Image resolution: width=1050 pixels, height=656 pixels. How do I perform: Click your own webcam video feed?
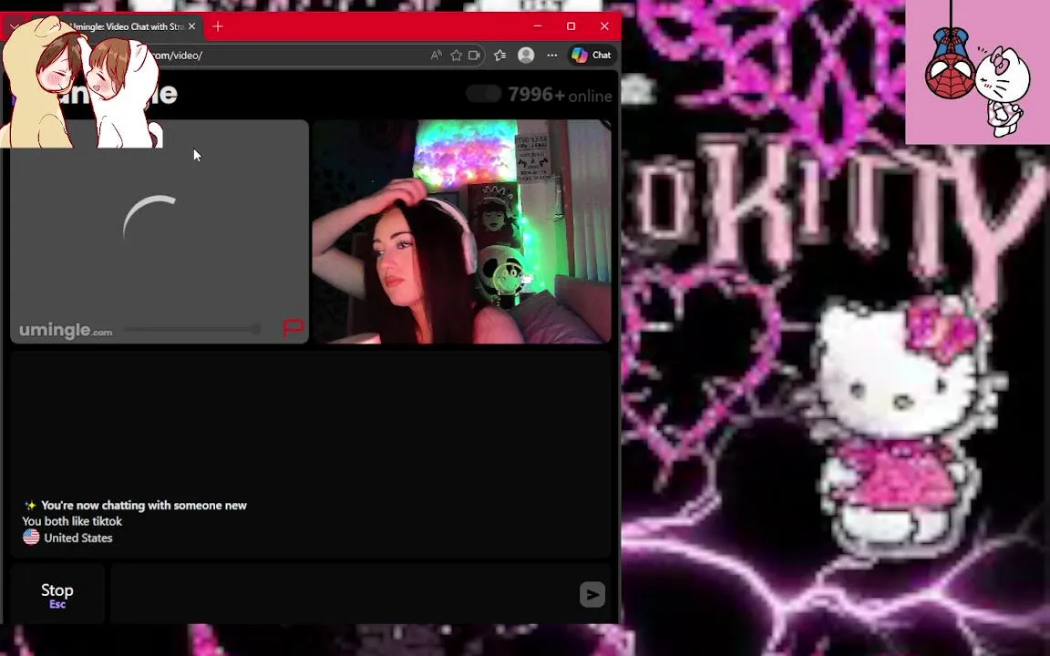[x=461, y=231]
